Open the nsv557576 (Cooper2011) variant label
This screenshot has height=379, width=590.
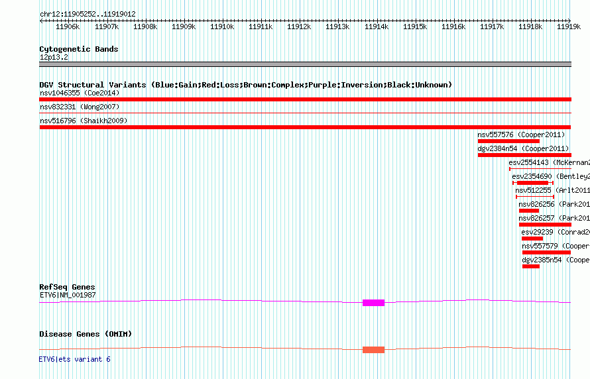(521, 135)
